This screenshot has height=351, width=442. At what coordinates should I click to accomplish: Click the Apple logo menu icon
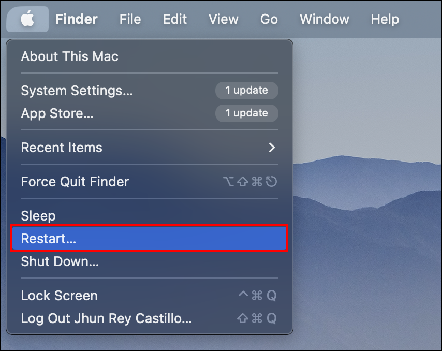click(x=27, y=19)
